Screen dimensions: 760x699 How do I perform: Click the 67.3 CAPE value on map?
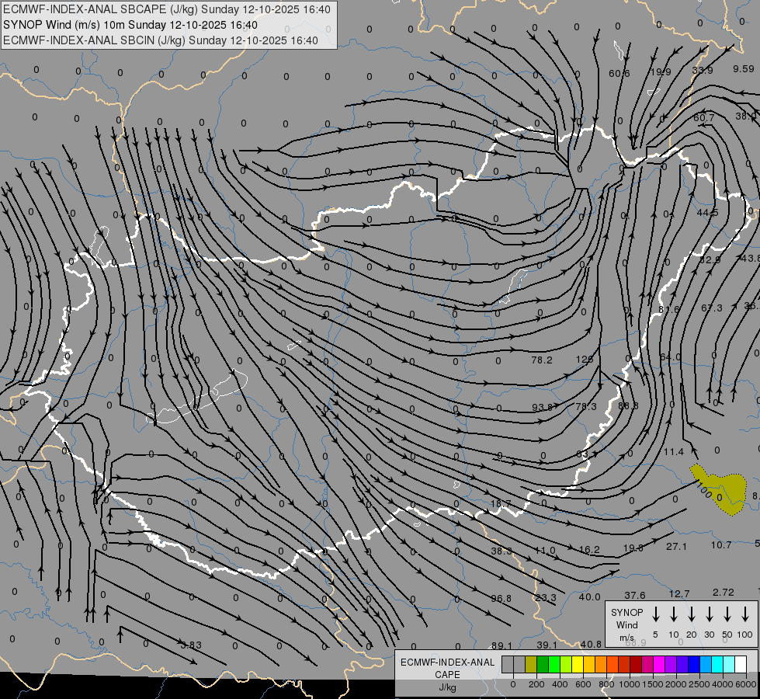coord(712,308)
